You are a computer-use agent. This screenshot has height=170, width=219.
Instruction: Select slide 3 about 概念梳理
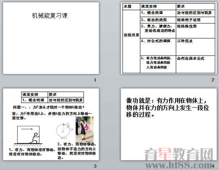pyautogui.click(x=51, y=124)
